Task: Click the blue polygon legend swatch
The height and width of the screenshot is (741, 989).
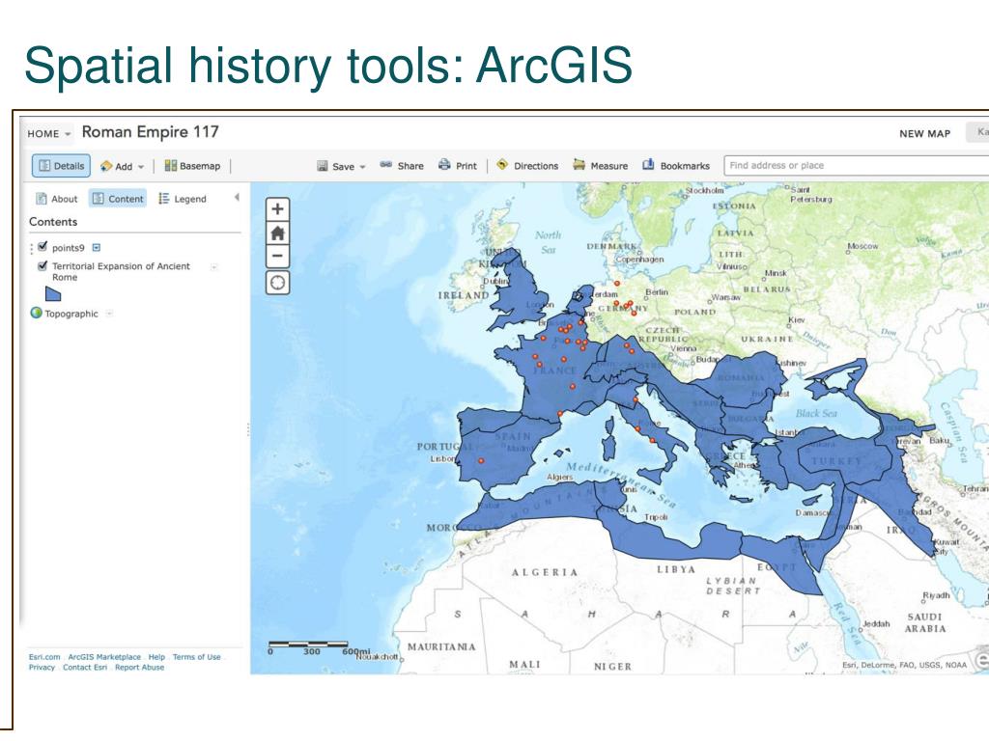Action: coord(53,293)
